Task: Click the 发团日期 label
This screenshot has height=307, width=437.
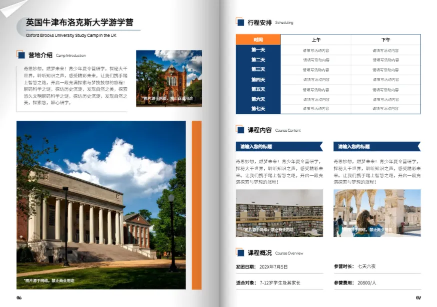Action: tap(246, 267)
